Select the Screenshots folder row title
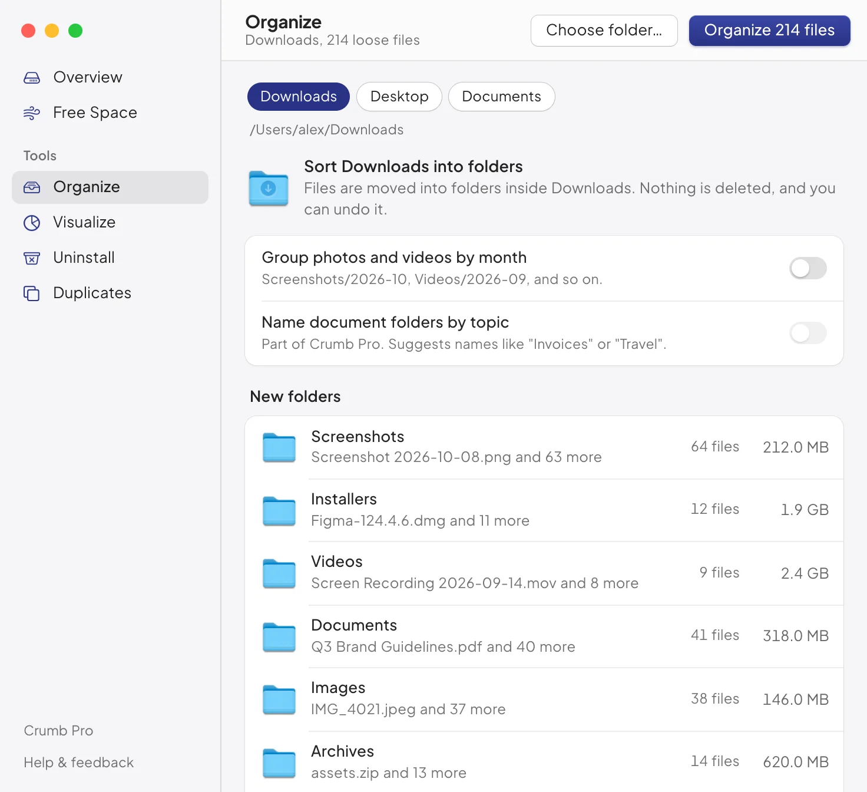867x792 pixels. tap(358, 437)
